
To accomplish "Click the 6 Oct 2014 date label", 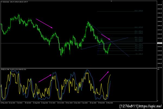I will [52, 103].
